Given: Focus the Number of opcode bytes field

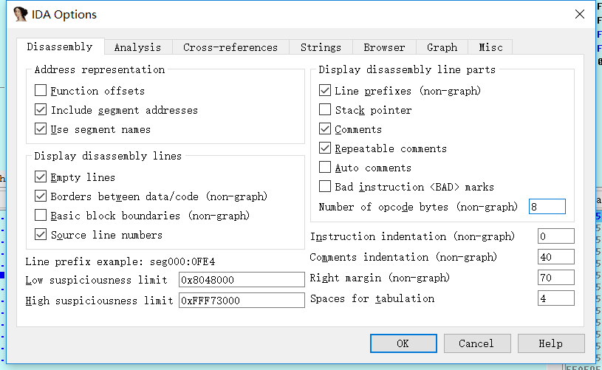Looking at the screenshot, I should point(547,207).
